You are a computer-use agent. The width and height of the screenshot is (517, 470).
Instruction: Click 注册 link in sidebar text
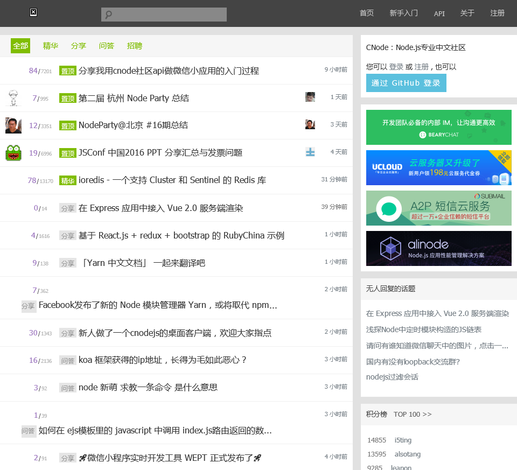421,67
